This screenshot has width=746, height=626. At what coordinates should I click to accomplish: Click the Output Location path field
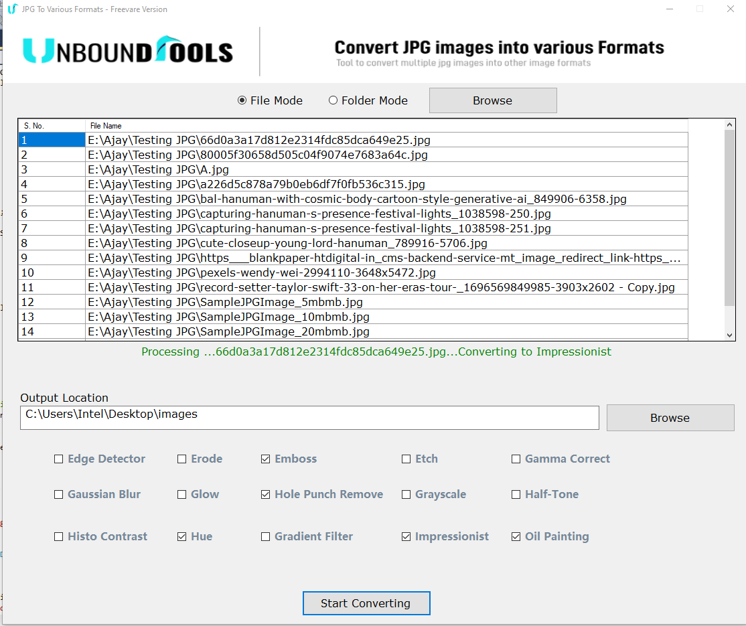(x=308, y=417)
